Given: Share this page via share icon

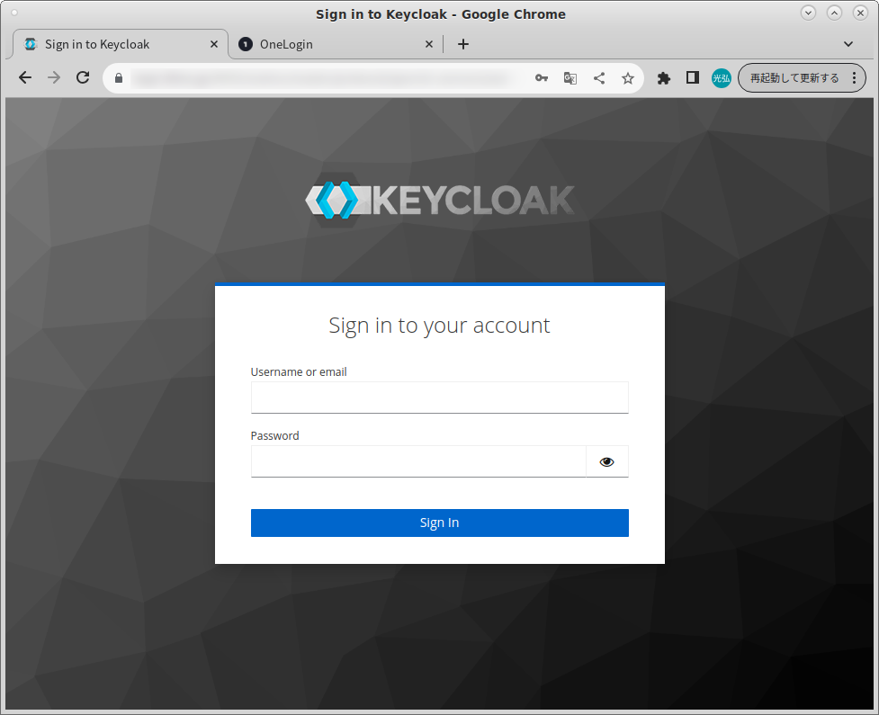Looking at the screenshot, I should click(x=599, y=78).
